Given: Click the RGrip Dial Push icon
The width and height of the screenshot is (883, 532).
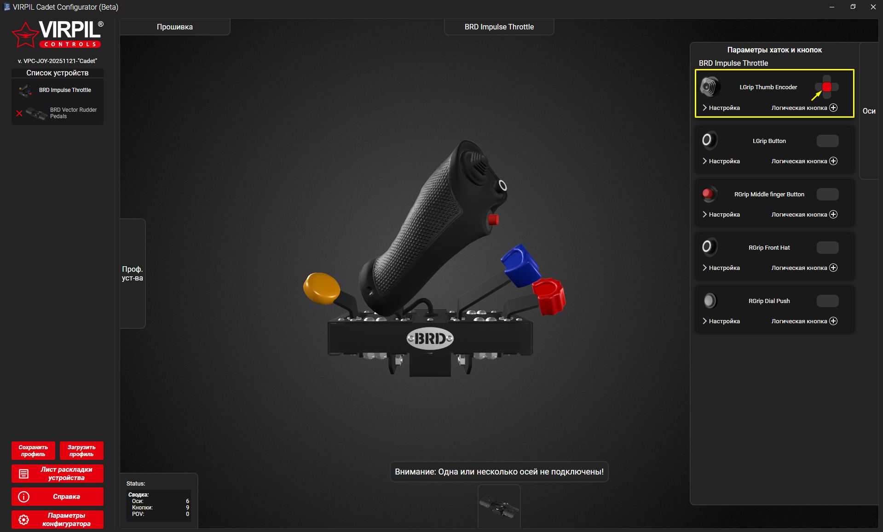Looking at the screenshot, I should click(x=710, y=301).
